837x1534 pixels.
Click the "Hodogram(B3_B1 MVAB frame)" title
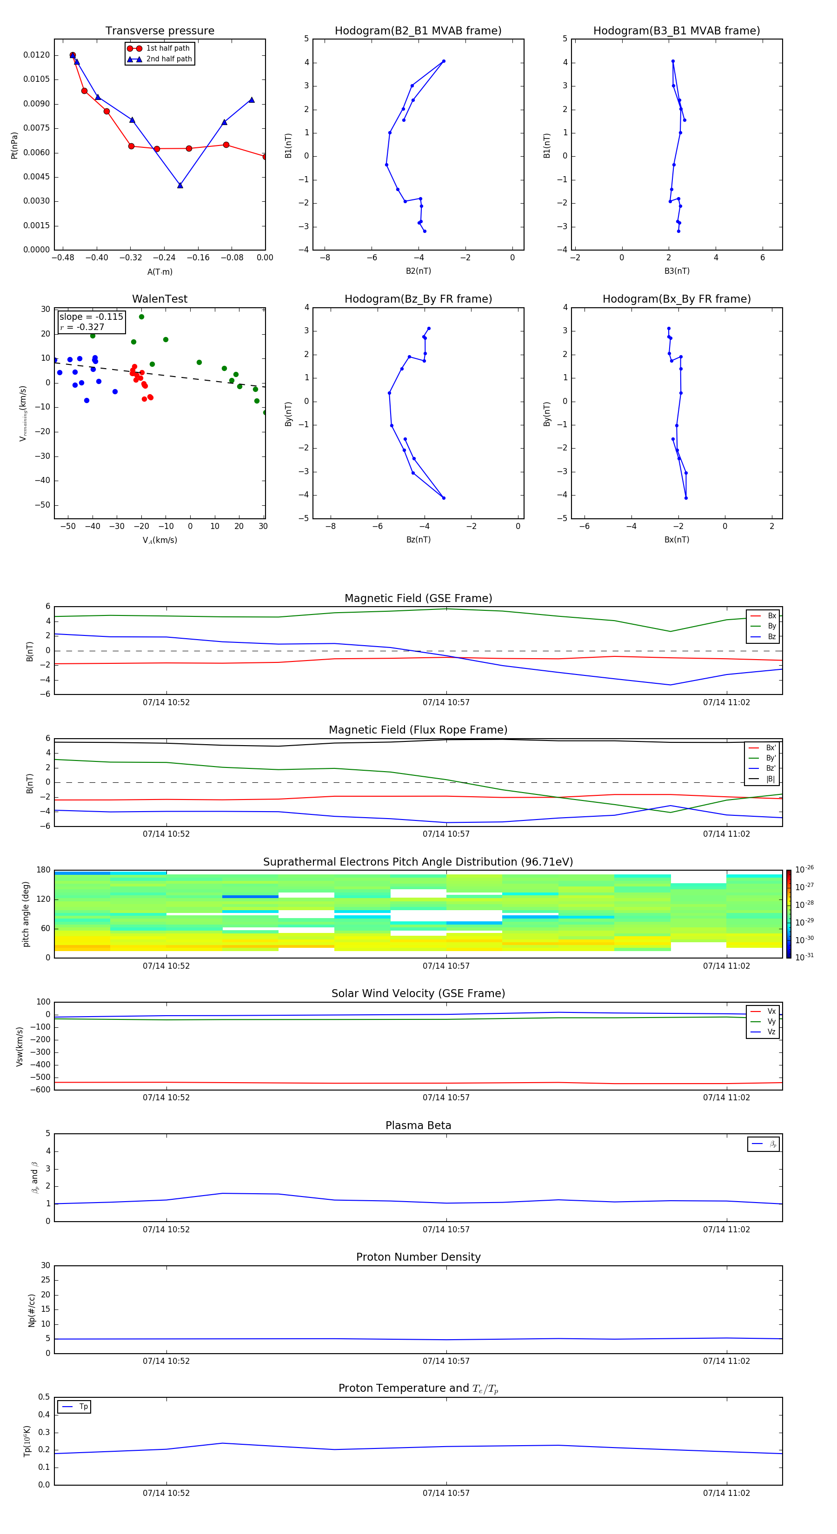click(x=677, y=30)
